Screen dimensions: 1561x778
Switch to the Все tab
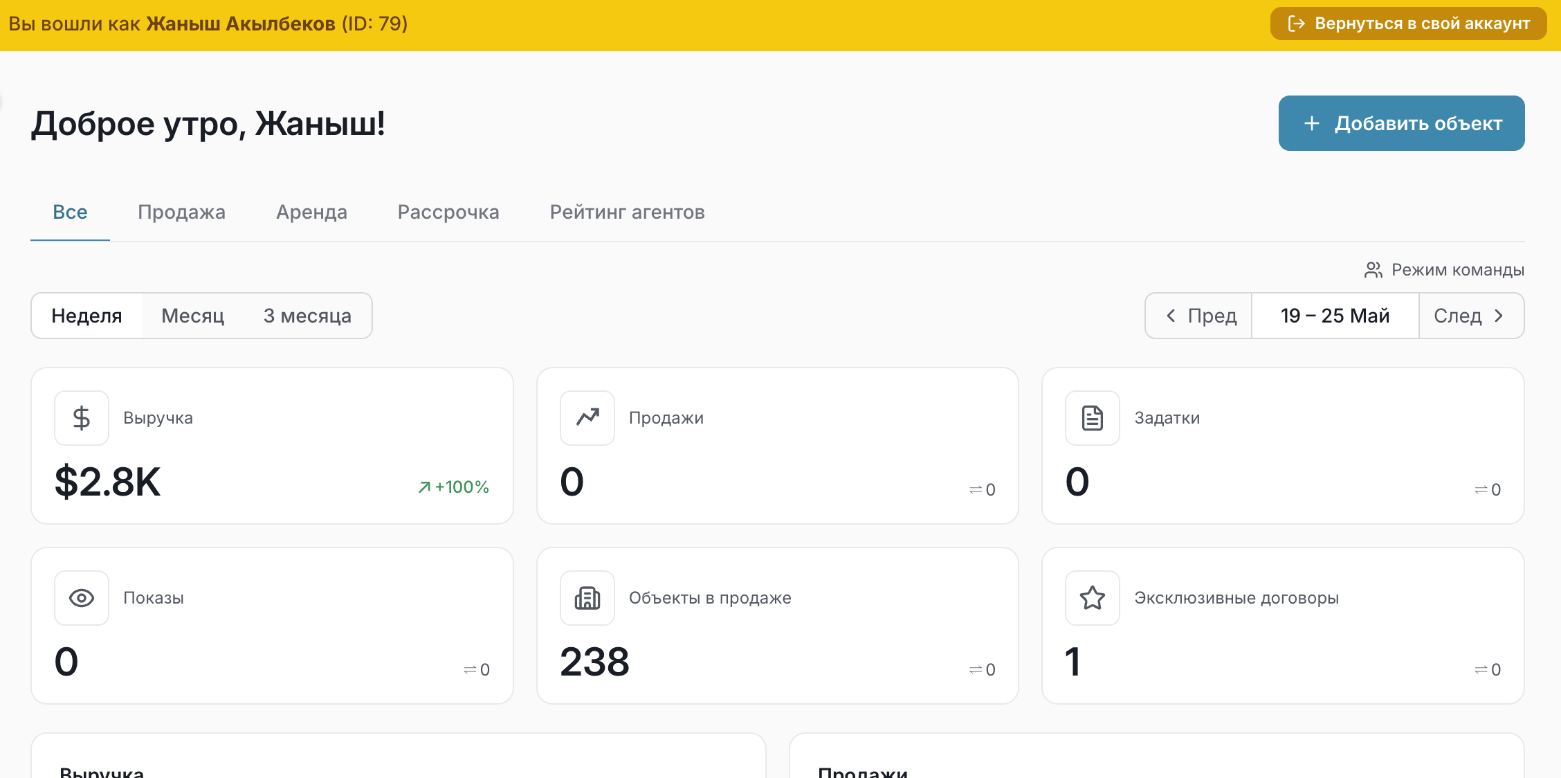click(70, 212)
